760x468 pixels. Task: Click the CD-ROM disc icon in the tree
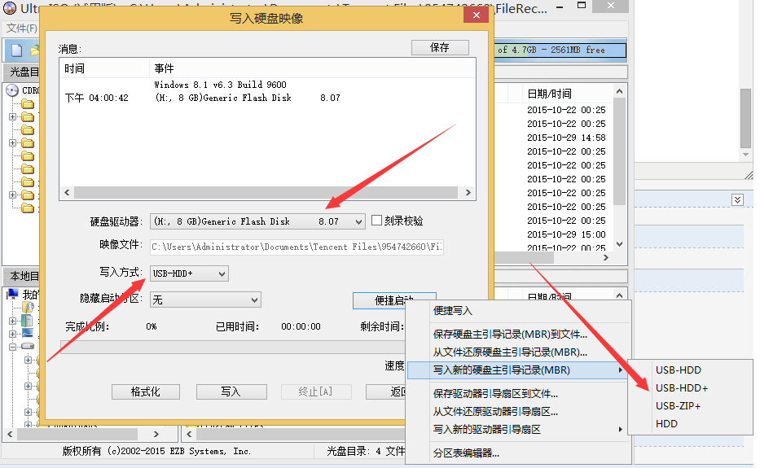point(11,90)
